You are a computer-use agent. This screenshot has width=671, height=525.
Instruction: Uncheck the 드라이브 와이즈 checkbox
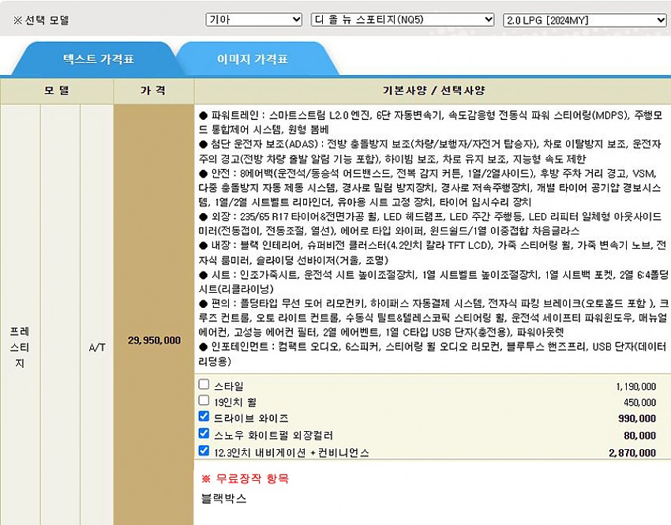pos(204,417)
